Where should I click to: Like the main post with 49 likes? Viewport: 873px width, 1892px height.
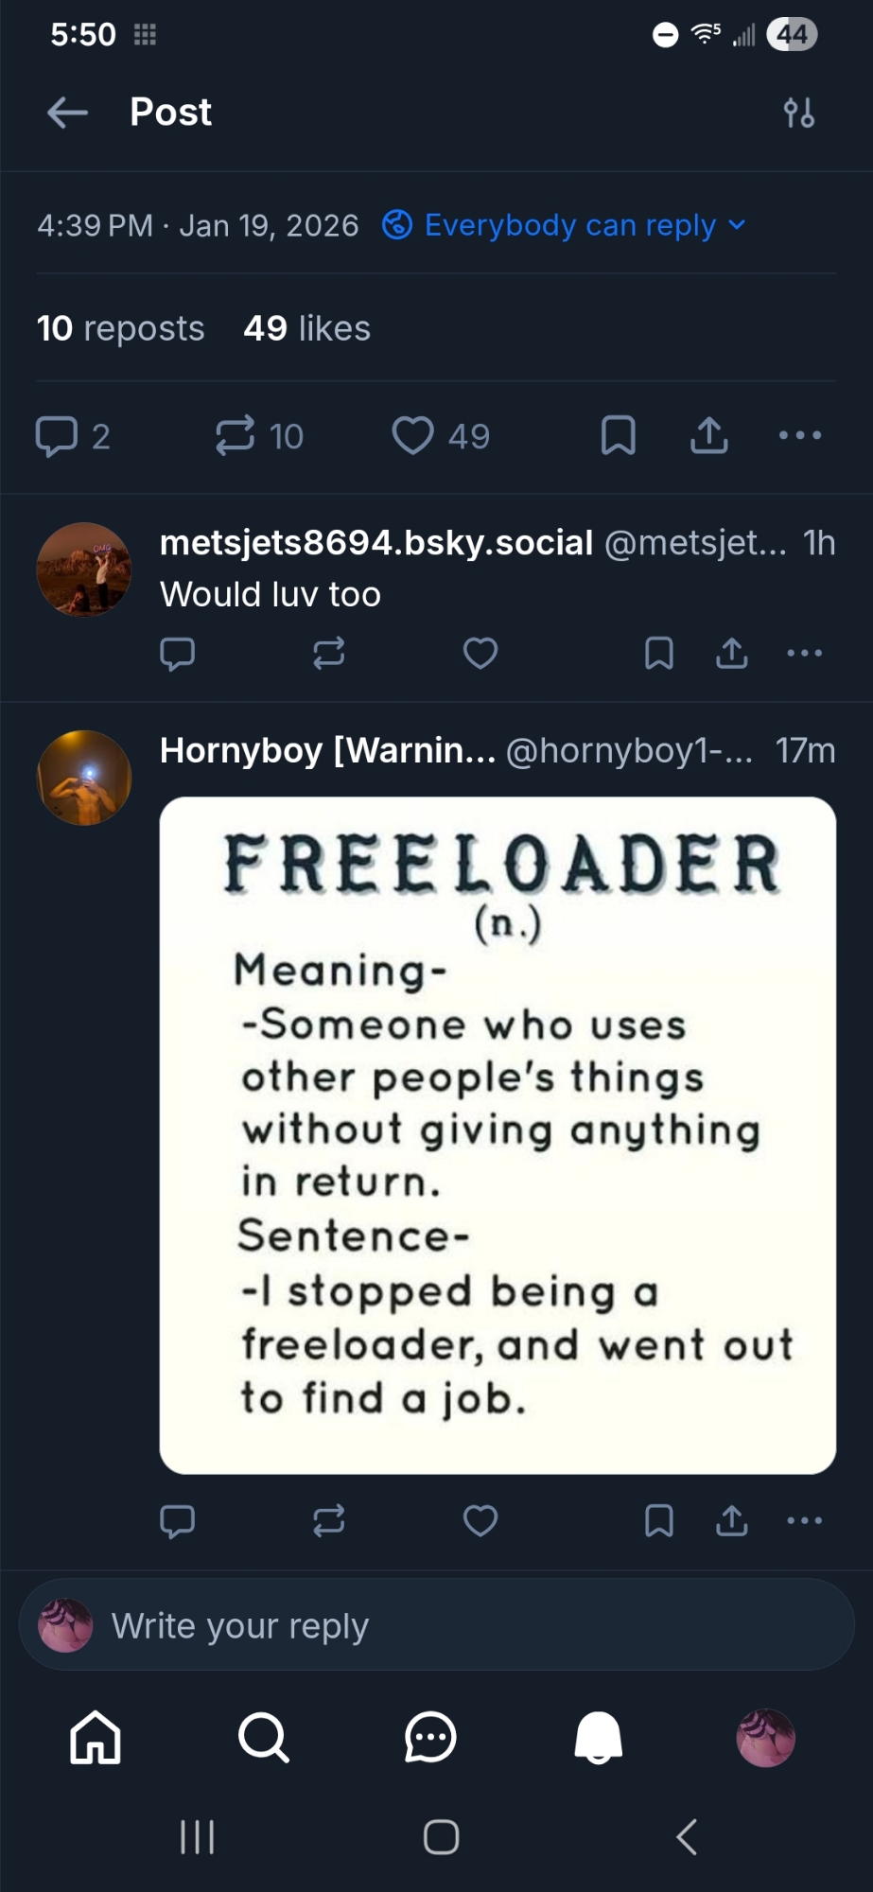[x=413, y=436]
